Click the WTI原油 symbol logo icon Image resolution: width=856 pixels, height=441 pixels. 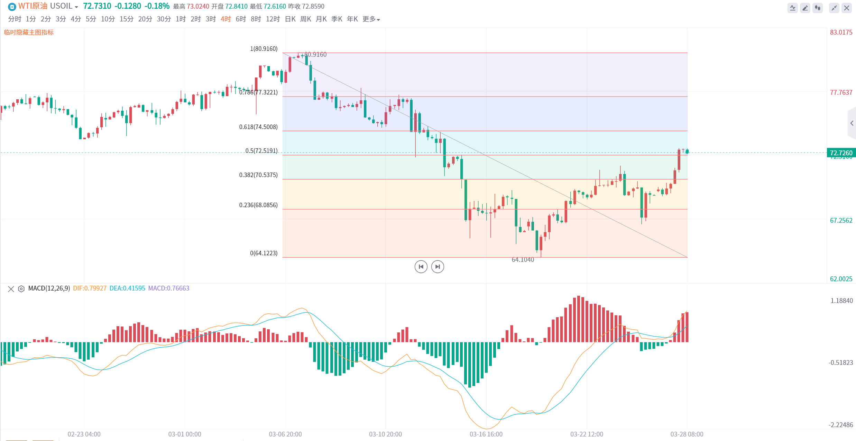[12, 7]
